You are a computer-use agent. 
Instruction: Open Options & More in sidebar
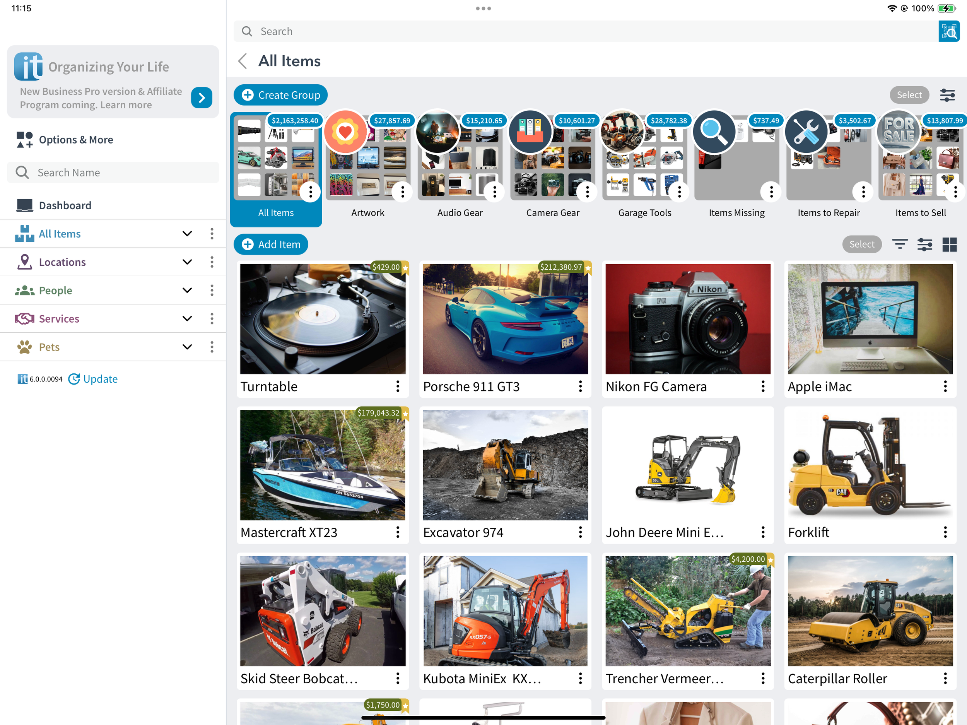pos(76,140)
